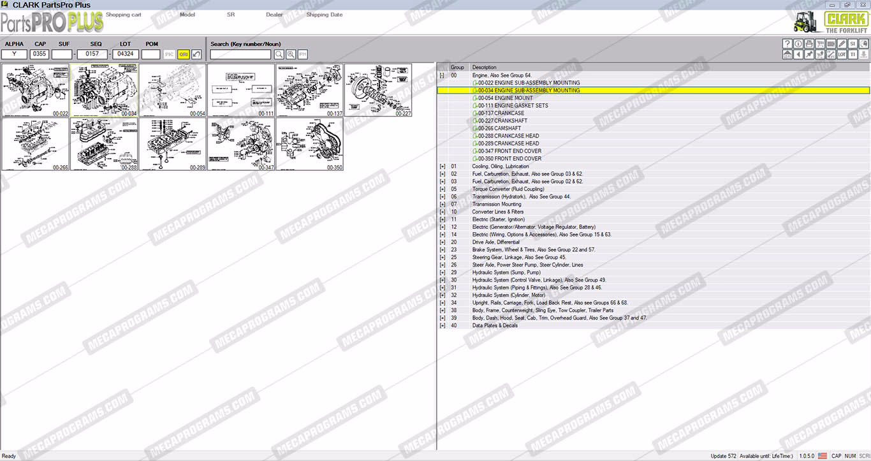Open thumbnail 00-350 front end cover
This screenshot has width=871, height=461.
[x=310, y=144]
